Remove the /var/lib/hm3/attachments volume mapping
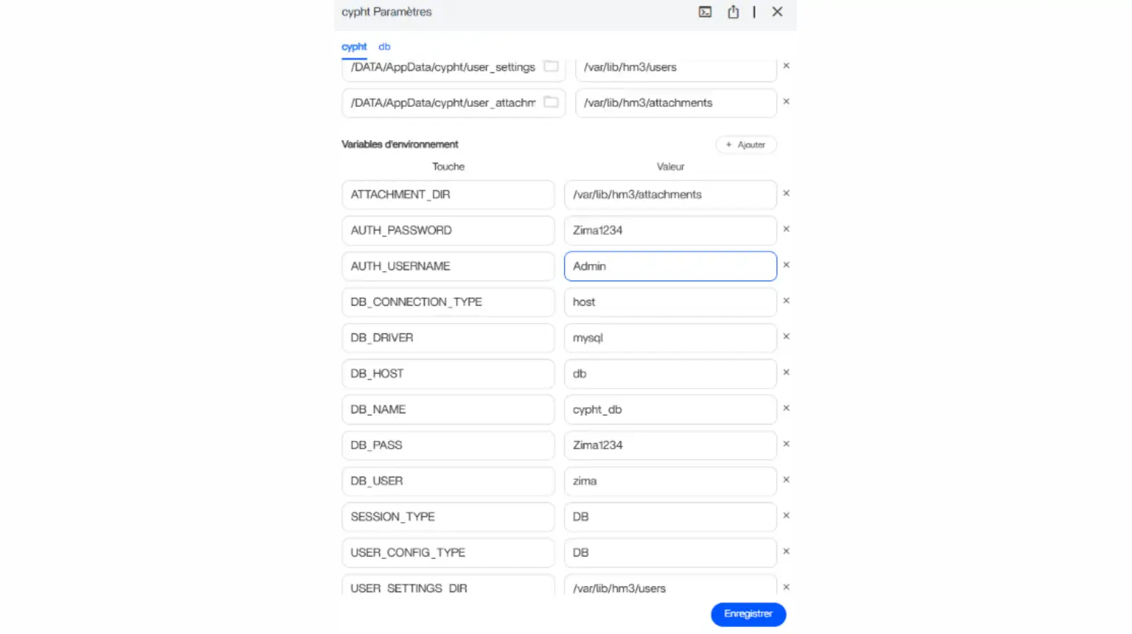The width and height of the screenshot is (1132, 634). pyautogui.click(x=786, y=102)
